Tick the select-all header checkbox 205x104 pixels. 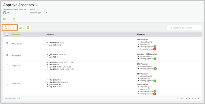point(7,34)
